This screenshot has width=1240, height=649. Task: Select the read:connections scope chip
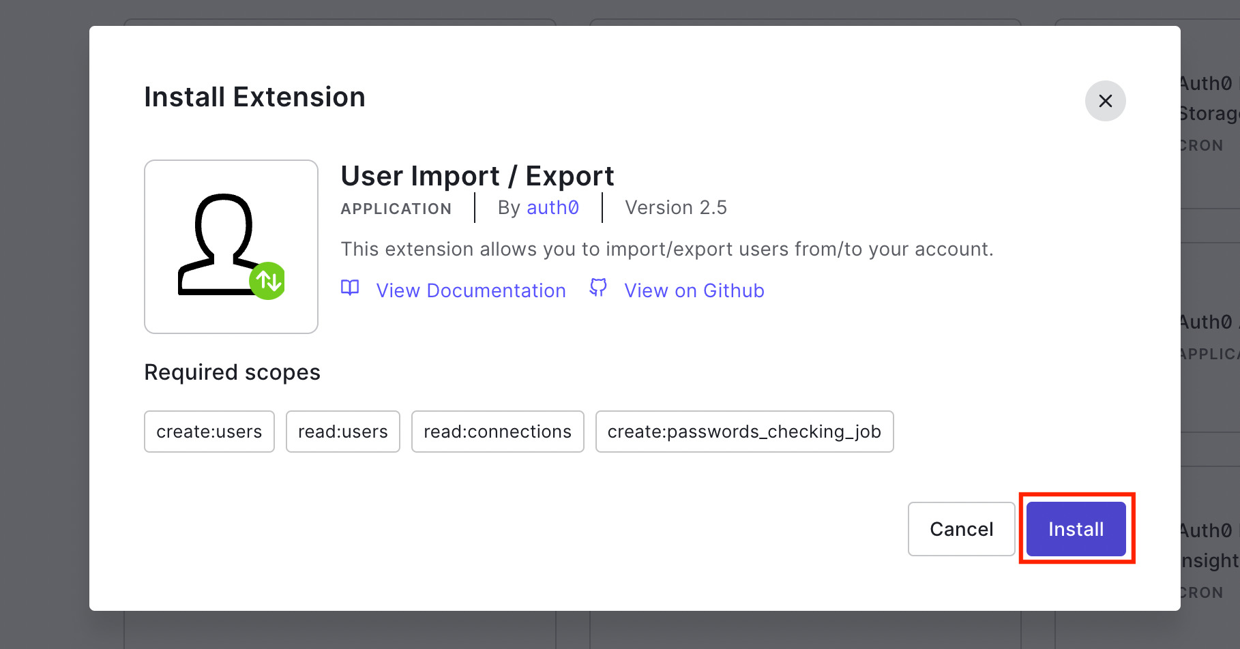click(x=497, y=431)
